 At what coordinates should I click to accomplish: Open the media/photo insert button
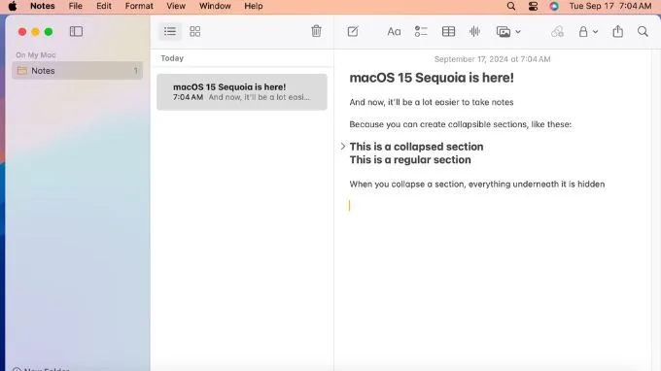(x=504, y=32)
